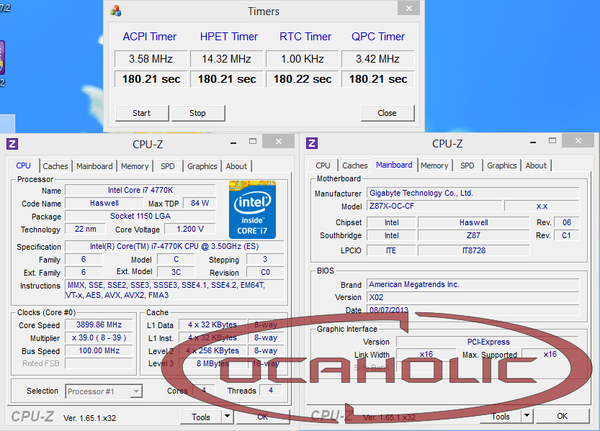This screenshot has width=600, height=431.
Task: Click the 3.58 MHz frequency value
Action: pos(151,59)
